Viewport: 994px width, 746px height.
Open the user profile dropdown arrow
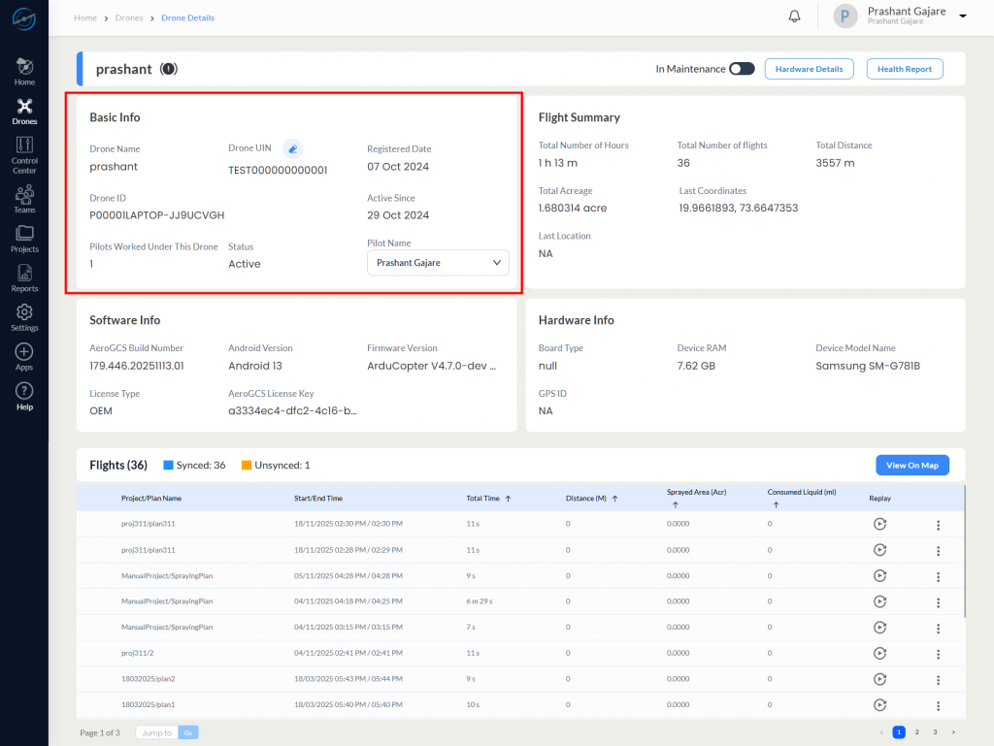[x=963, y=16]
